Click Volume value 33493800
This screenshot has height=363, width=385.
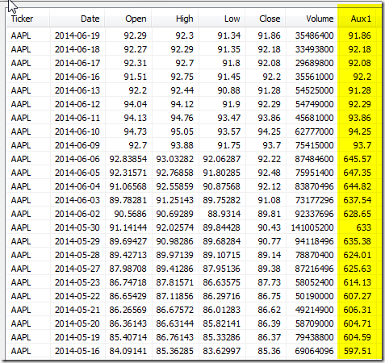[314, 49]
